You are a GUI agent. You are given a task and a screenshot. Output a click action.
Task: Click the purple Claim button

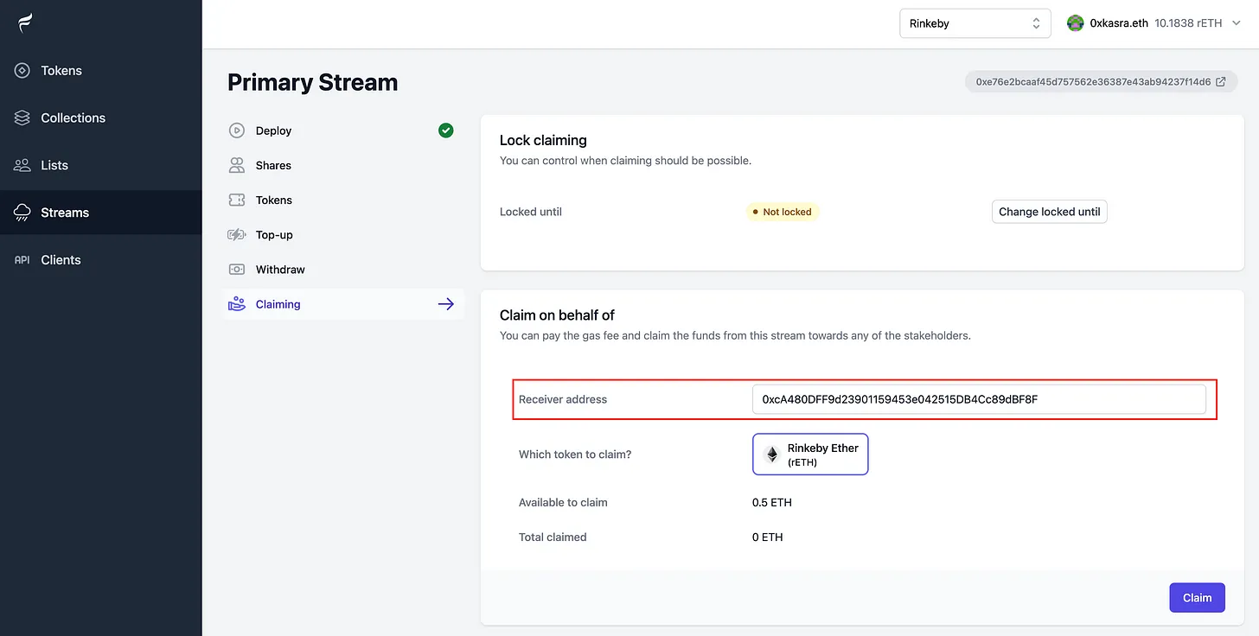1198,598
